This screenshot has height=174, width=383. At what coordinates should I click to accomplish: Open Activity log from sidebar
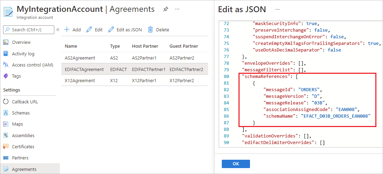pos(23,54)
